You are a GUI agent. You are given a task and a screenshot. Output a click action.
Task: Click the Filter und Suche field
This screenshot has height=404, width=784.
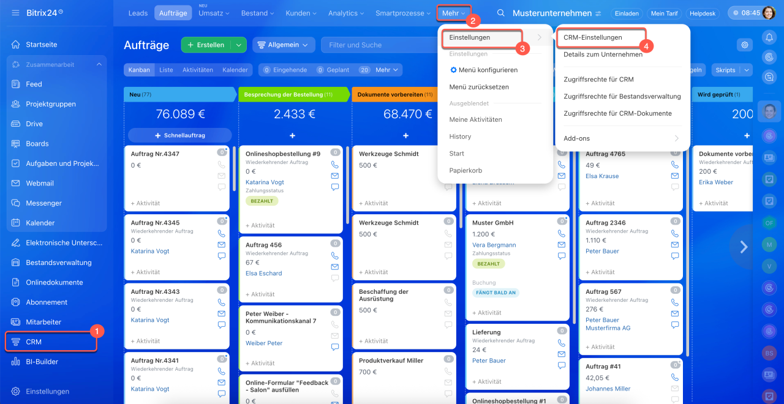379,45
